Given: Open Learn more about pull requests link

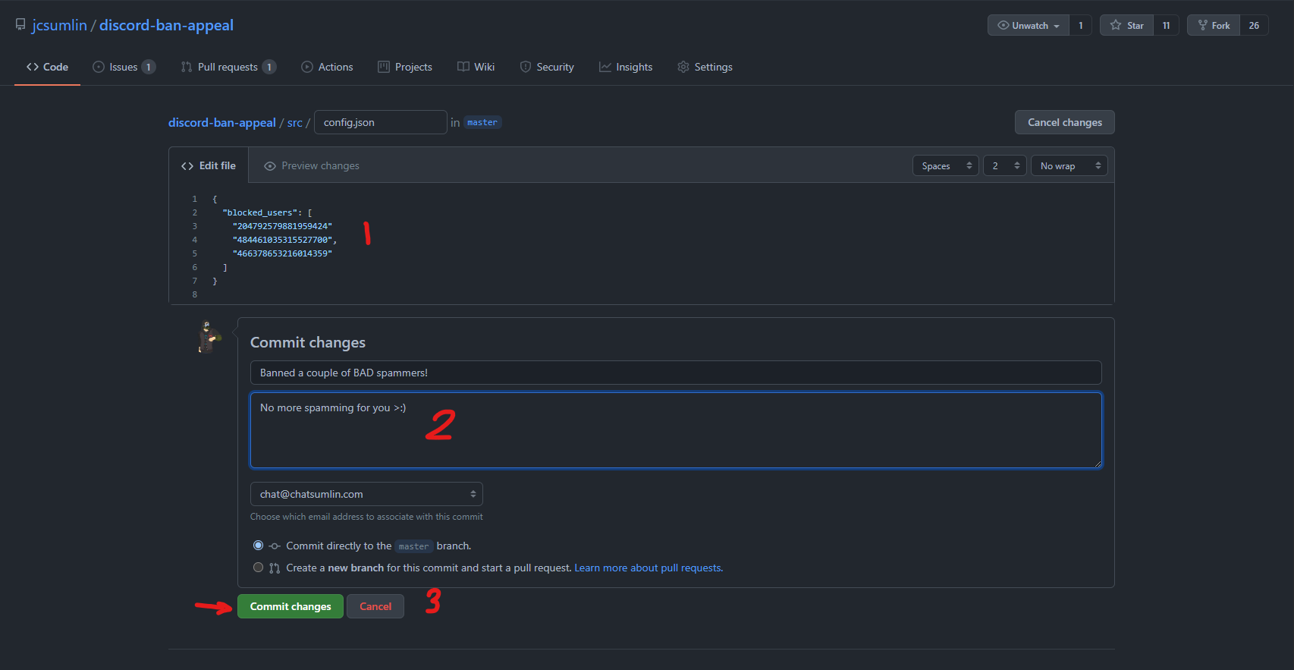Looking at the screenshot, I should pyautogui.click(x=649, y=568).
